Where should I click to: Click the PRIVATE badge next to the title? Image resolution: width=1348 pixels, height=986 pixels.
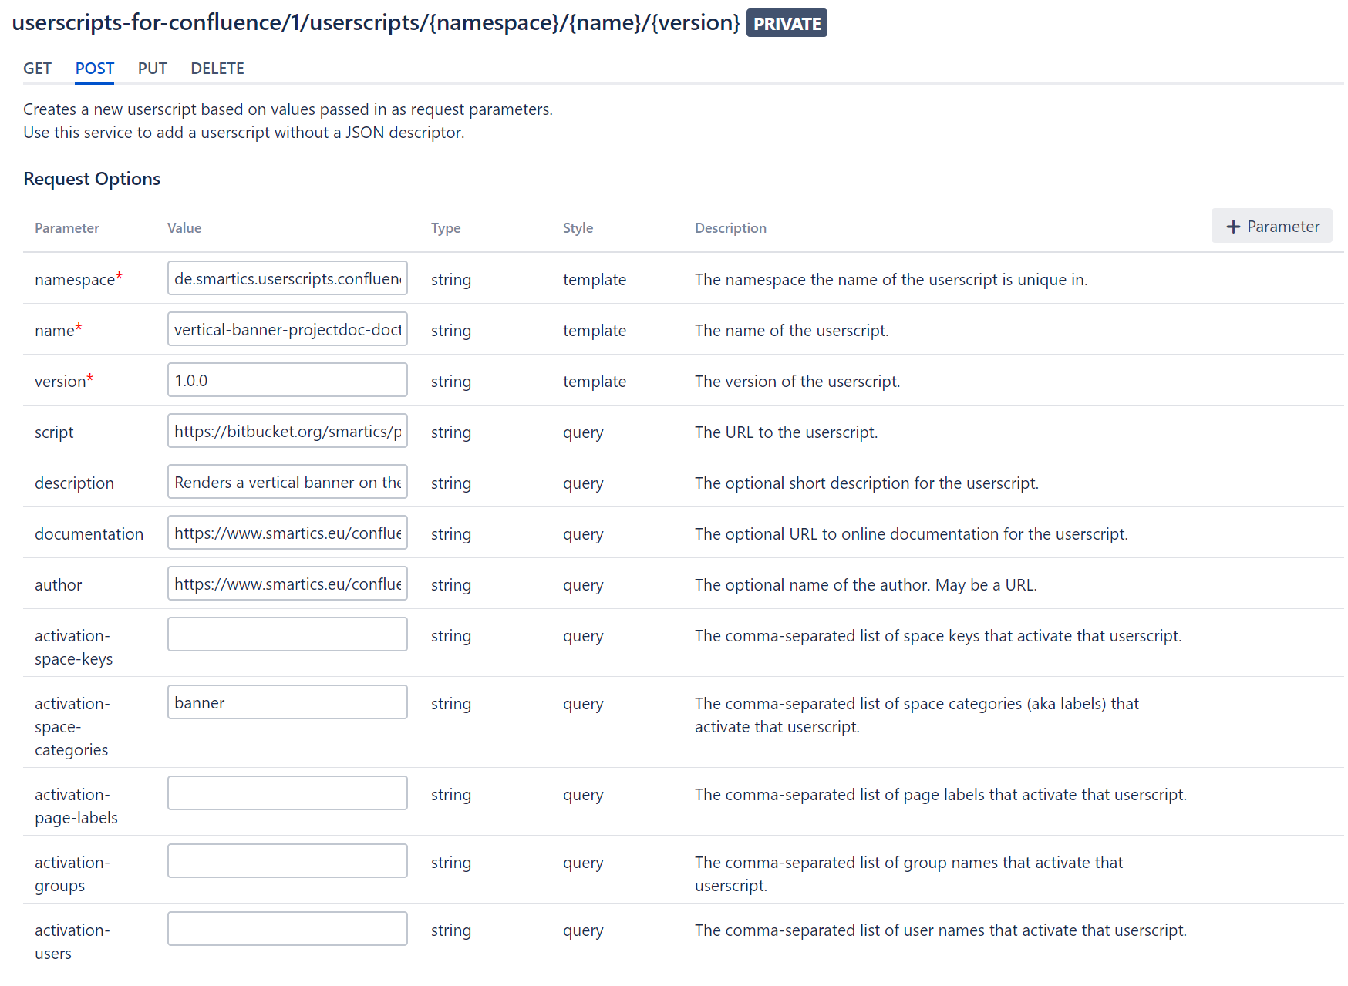coord(786,22)
